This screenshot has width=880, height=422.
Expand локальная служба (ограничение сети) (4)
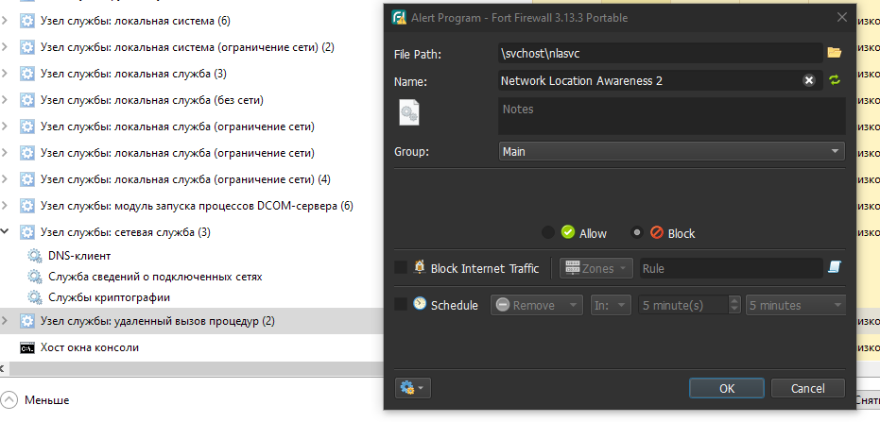pyautogui.click(x=5, y=179)
